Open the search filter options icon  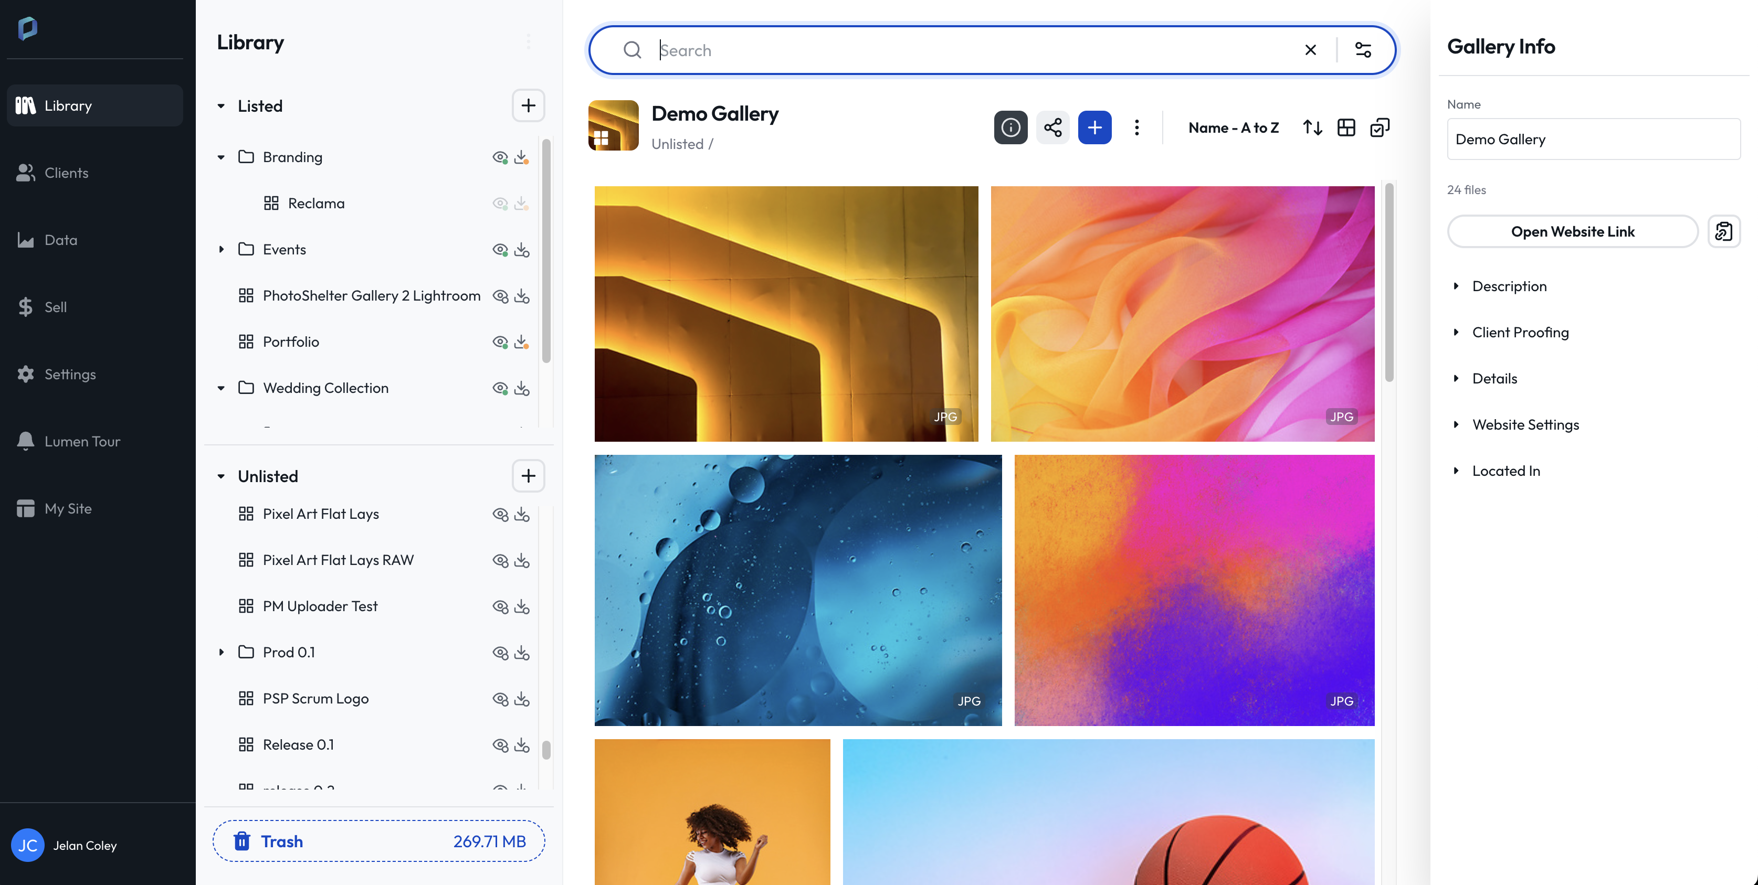click(1363, 50)
